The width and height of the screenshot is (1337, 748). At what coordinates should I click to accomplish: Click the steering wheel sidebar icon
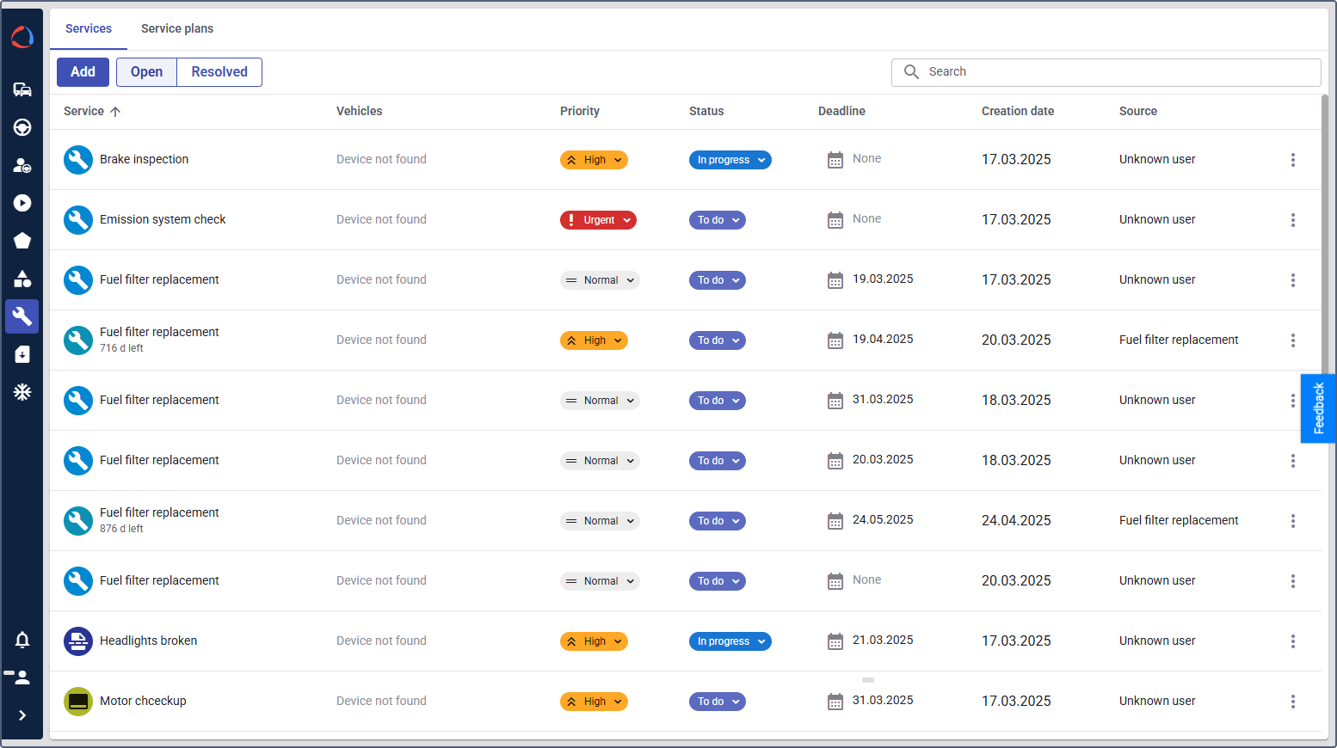pos(22,127)
